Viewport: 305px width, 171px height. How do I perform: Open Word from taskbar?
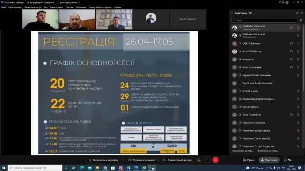click(129, 168)
